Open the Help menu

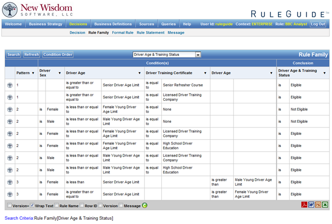click(187, 24)
